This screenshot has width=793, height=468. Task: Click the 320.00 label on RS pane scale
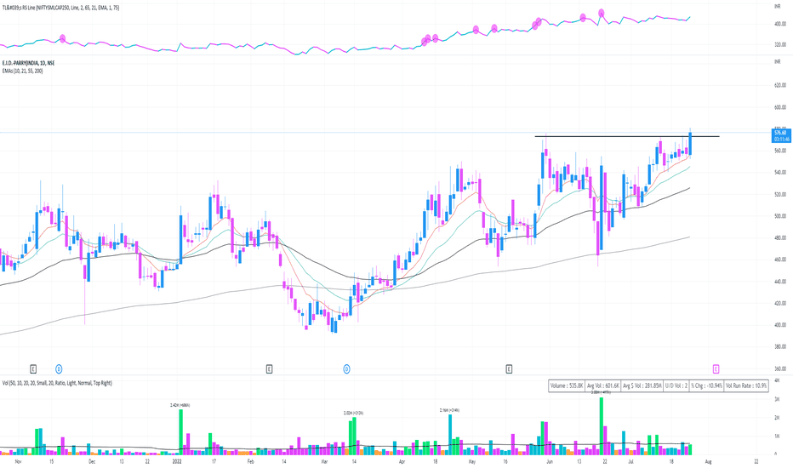(780, 44)
